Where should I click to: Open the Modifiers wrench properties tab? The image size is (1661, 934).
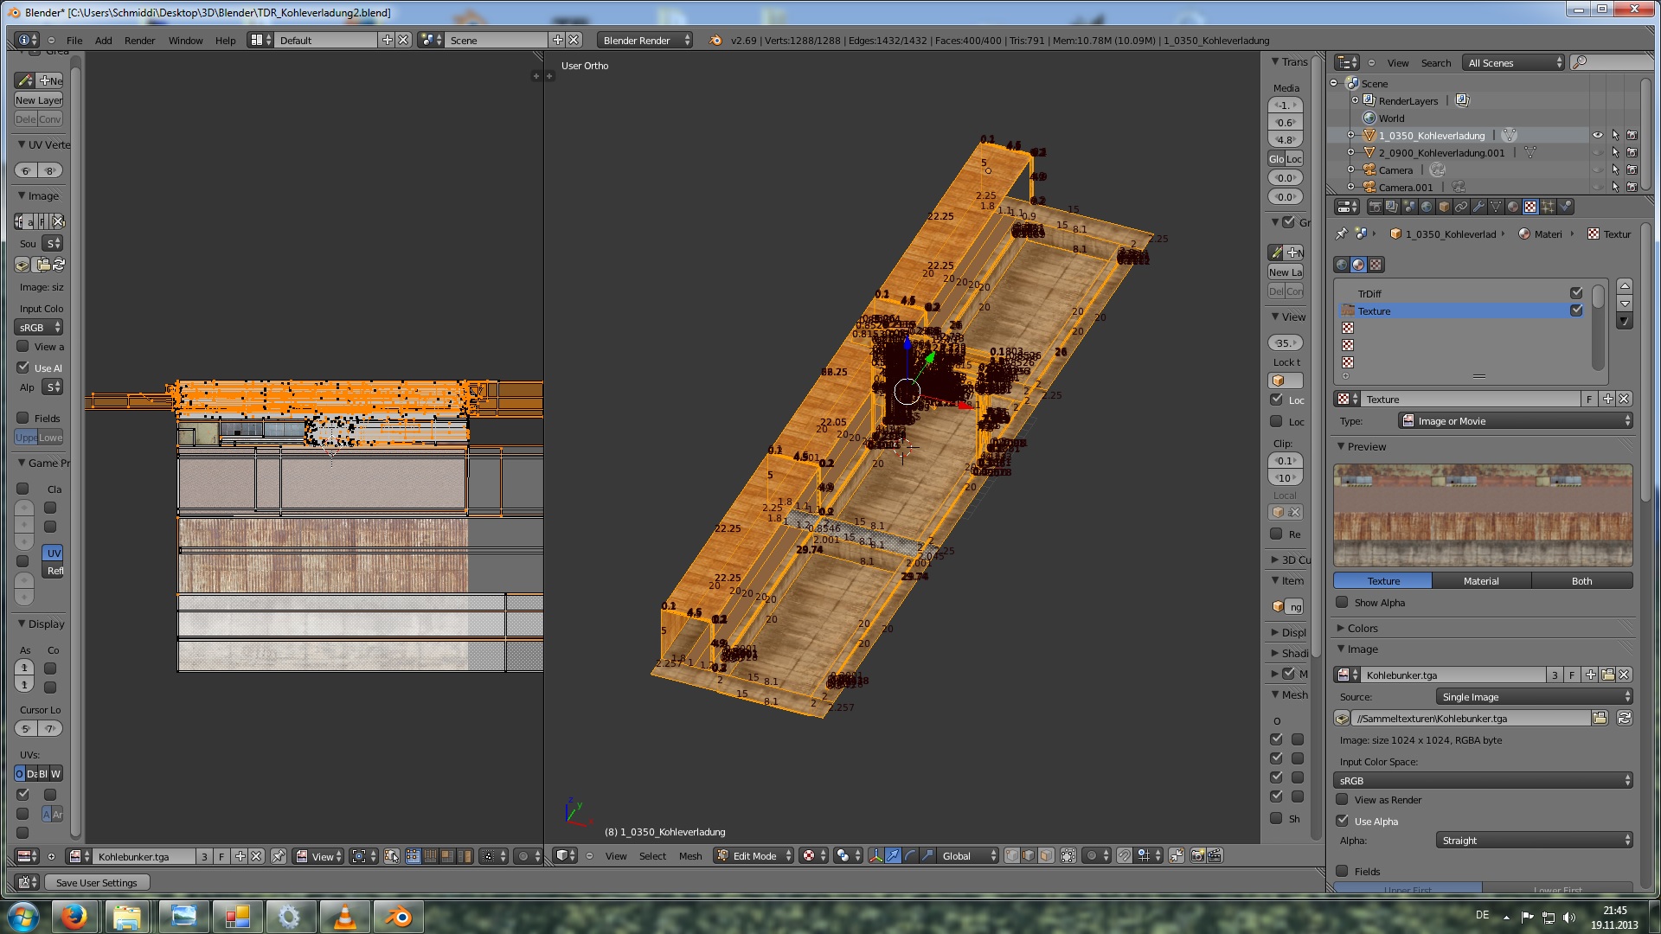pyautogui.click(x=1478, y=207)
